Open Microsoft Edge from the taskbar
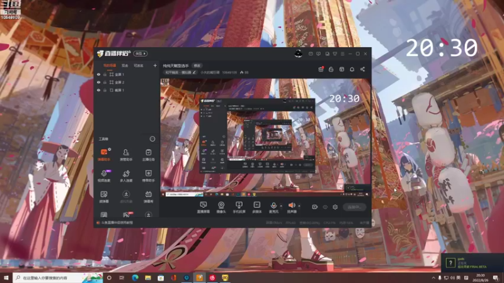 [x=135, y=277]
